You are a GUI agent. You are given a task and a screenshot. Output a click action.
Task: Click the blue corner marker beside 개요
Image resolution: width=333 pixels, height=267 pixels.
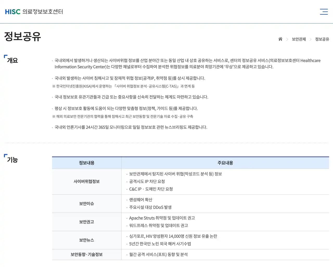click(x=5, y=56)
